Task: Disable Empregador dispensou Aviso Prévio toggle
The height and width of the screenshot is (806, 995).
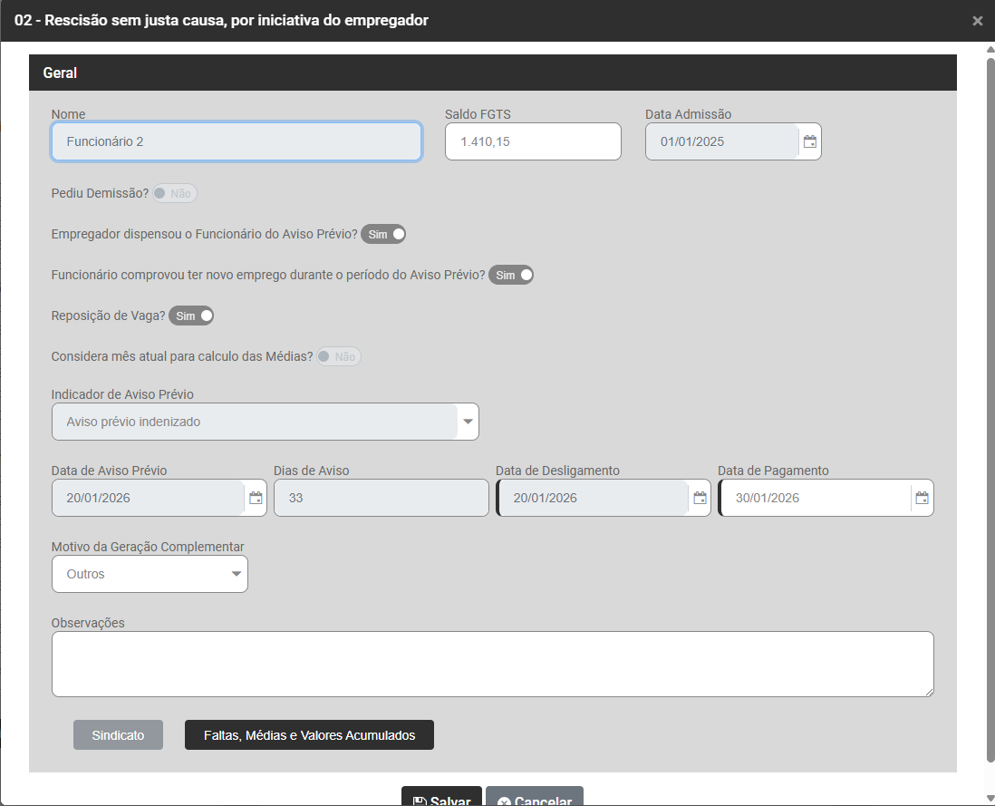Action: [383, 234]
